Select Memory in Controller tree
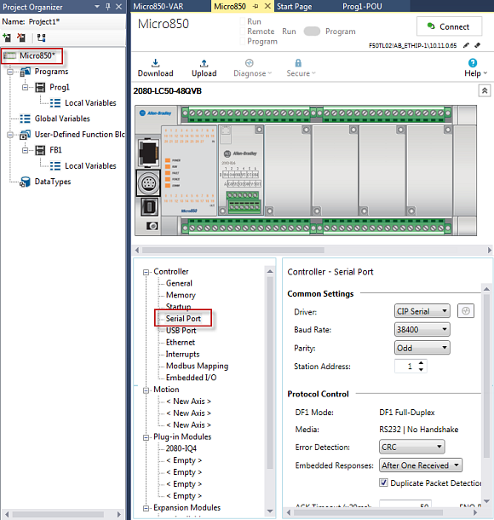Viewport: 494px width, 520px height. [181, 295]
